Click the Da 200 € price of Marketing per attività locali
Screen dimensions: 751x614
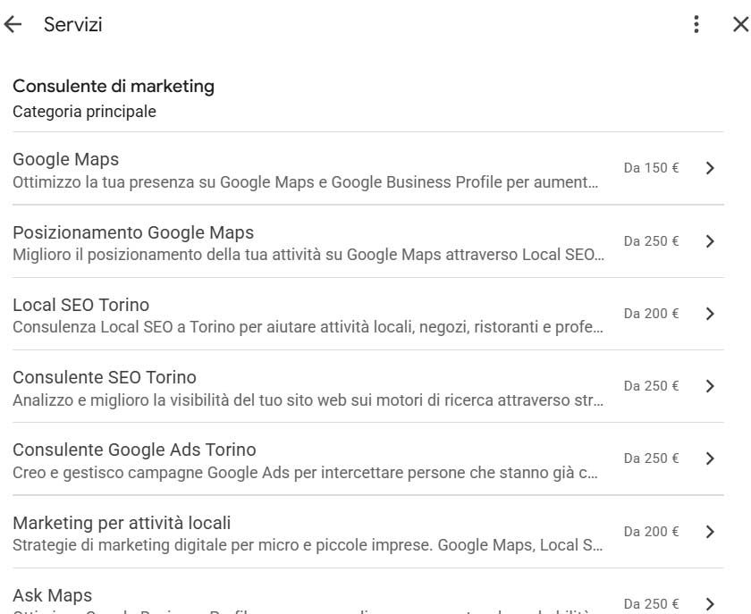652,532
